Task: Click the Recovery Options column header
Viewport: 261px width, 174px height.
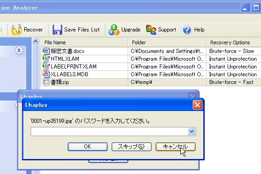Action: coord(234,42)
